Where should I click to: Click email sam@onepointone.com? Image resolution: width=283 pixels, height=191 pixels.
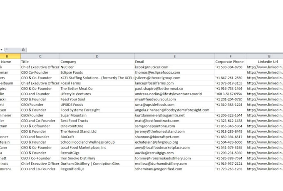point(155,126)
